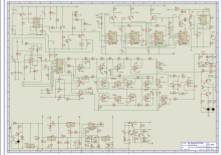Select diode D10

pyautogui.click(x=15, y=73)
